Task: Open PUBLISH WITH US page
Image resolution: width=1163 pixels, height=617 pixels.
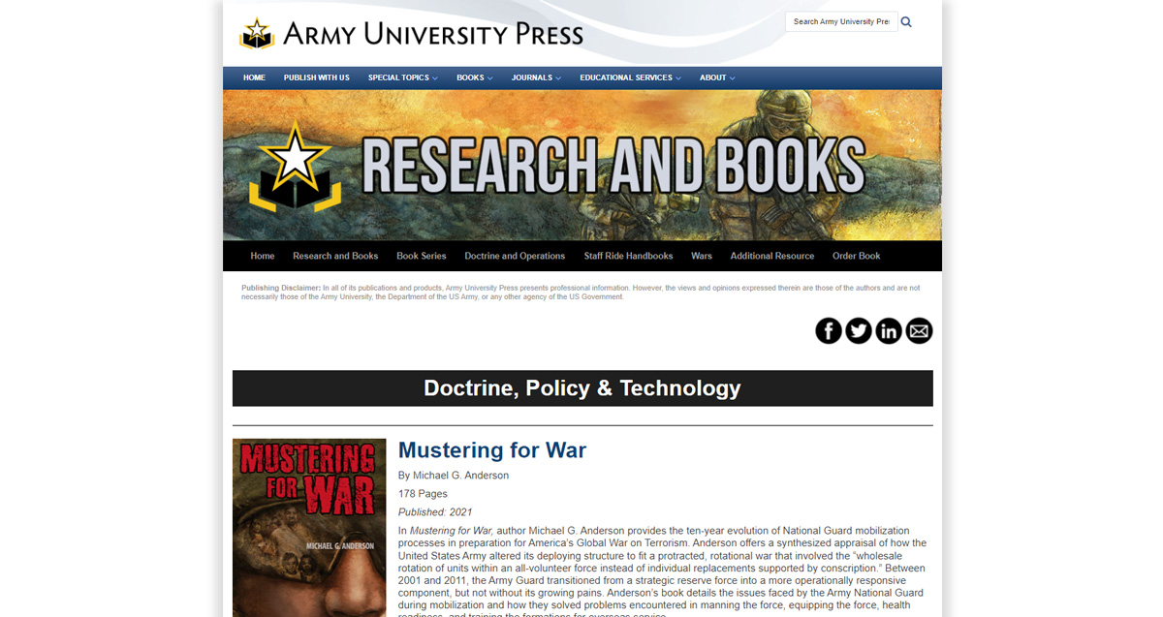Action: (317, 77)
